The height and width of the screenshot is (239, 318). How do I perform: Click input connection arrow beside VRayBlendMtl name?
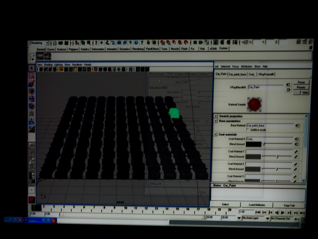click(288, 85)
